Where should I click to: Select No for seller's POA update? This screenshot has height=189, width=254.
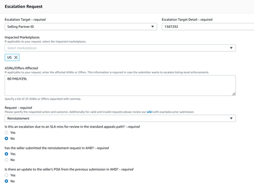(x=7, y=181)
